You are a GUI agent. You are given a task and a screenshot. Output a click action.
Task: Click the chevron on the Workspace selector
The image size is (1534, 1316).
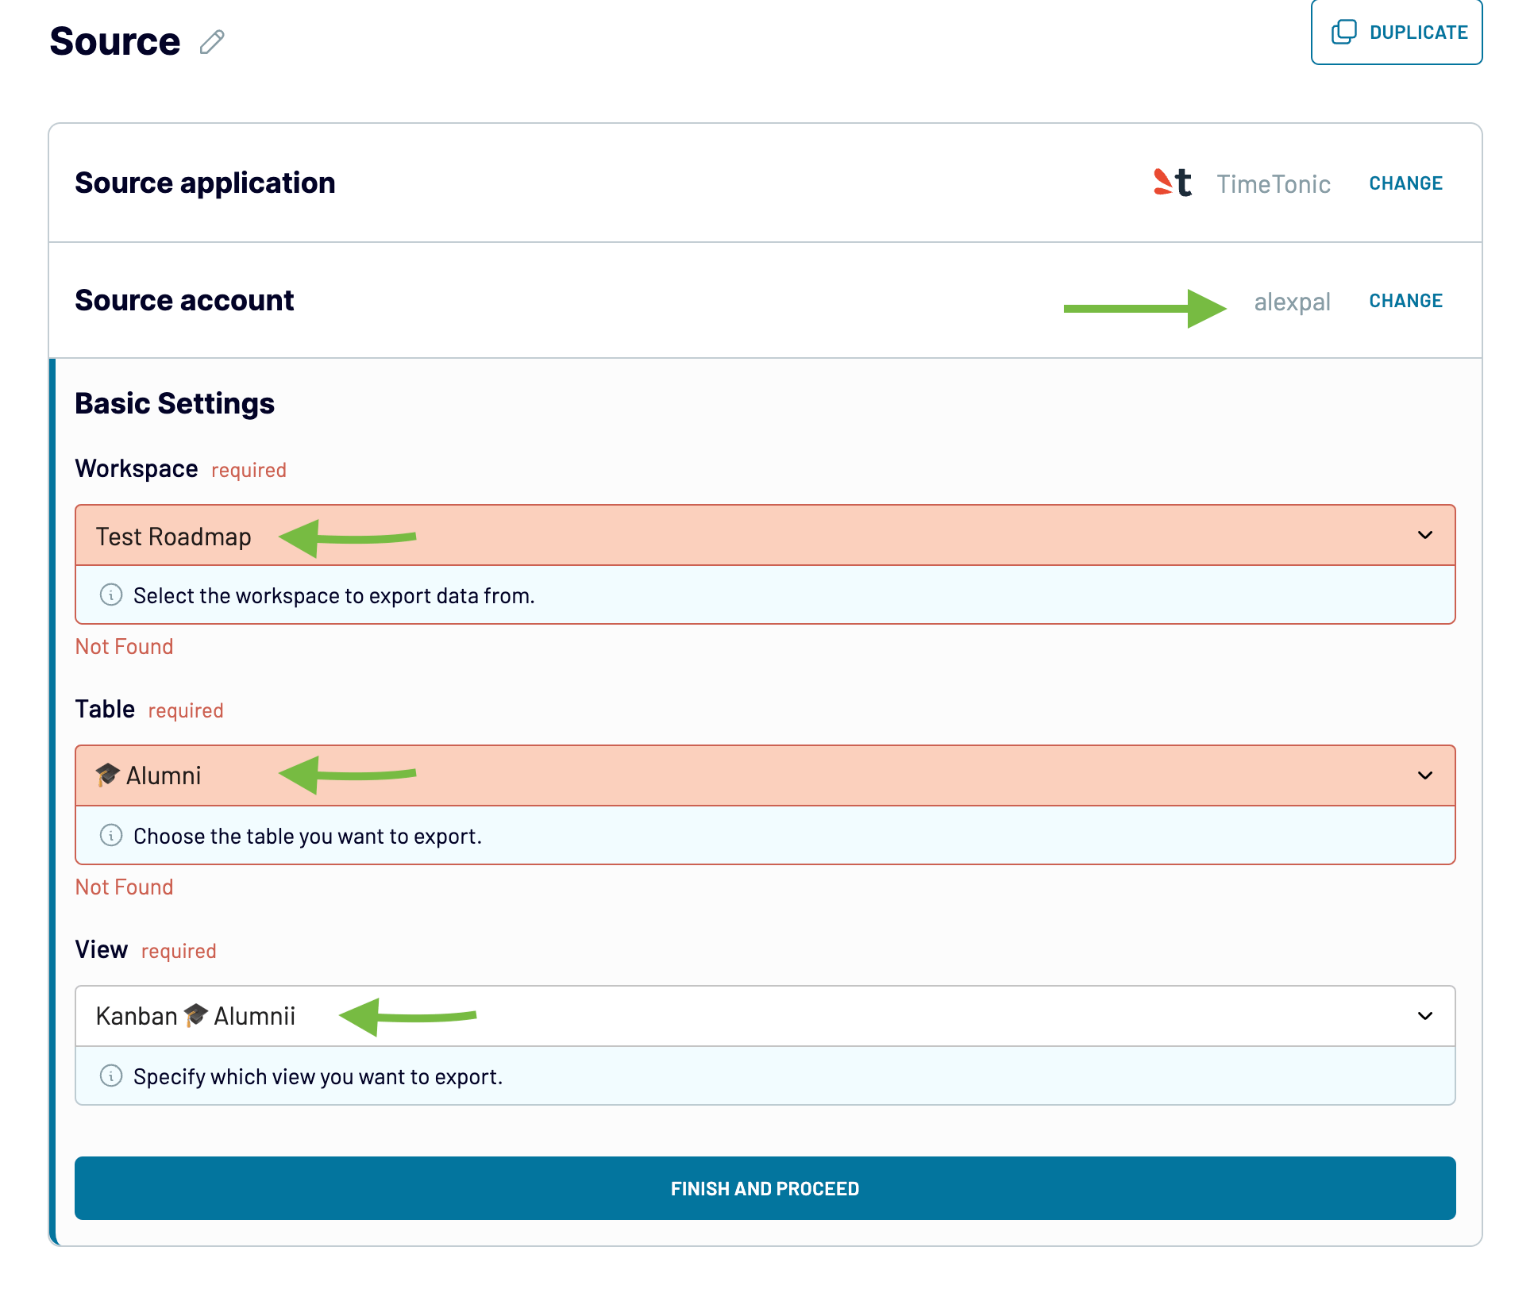tap(1427, 535)
